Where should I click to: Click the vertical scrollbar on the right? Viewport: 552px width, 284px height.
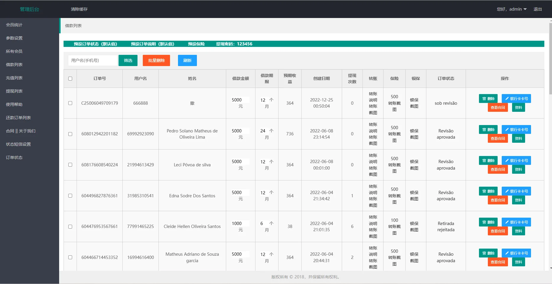point(550,59)
